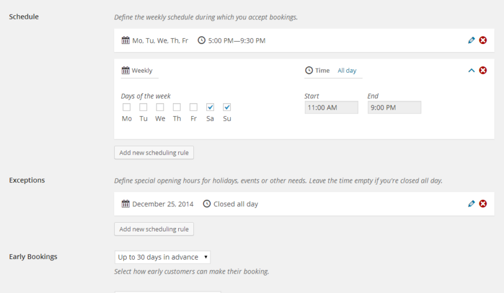Delete the December 25 exception
Image resolution: width=504 pixels, height=293 pixels.
point(483,204)
